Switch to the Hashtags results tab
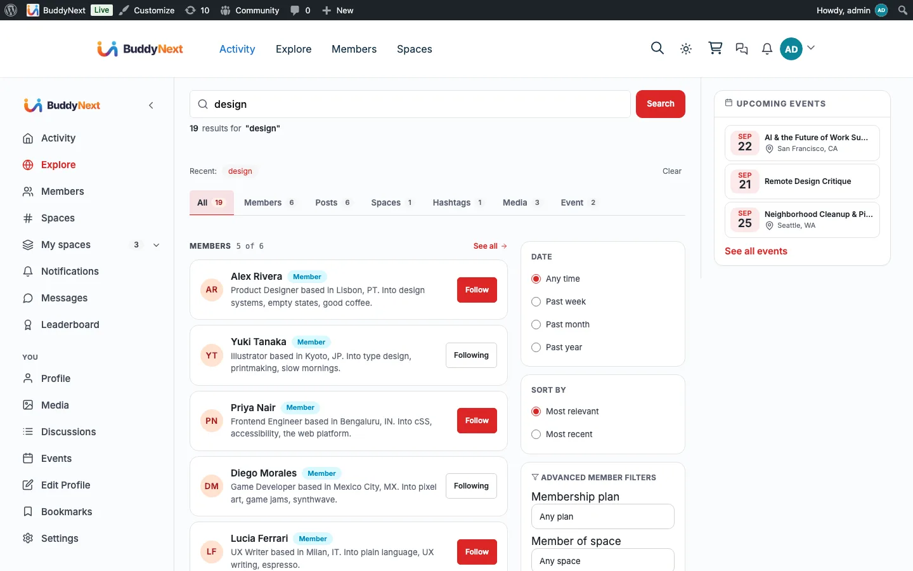913x571 pixels. 458,203
